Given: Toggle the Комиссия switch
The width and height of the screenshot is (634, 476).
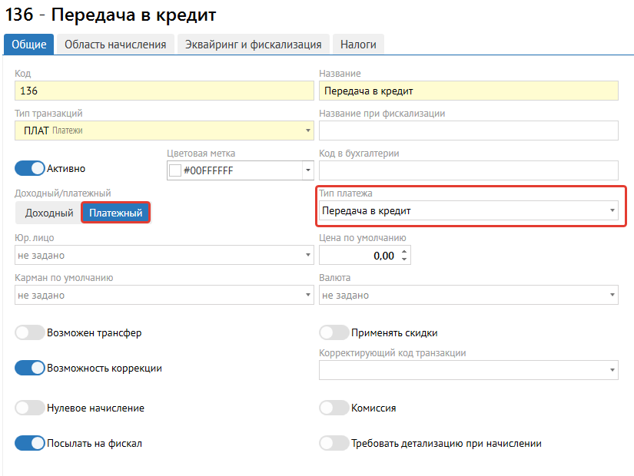Looking at the screenshot, I should 334,408.
